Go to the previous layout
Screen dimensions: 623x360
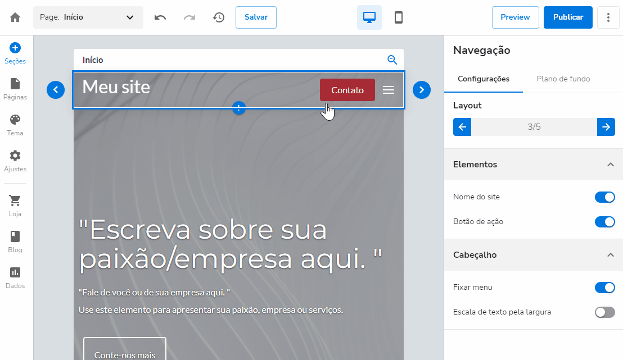tap(462, 127)
